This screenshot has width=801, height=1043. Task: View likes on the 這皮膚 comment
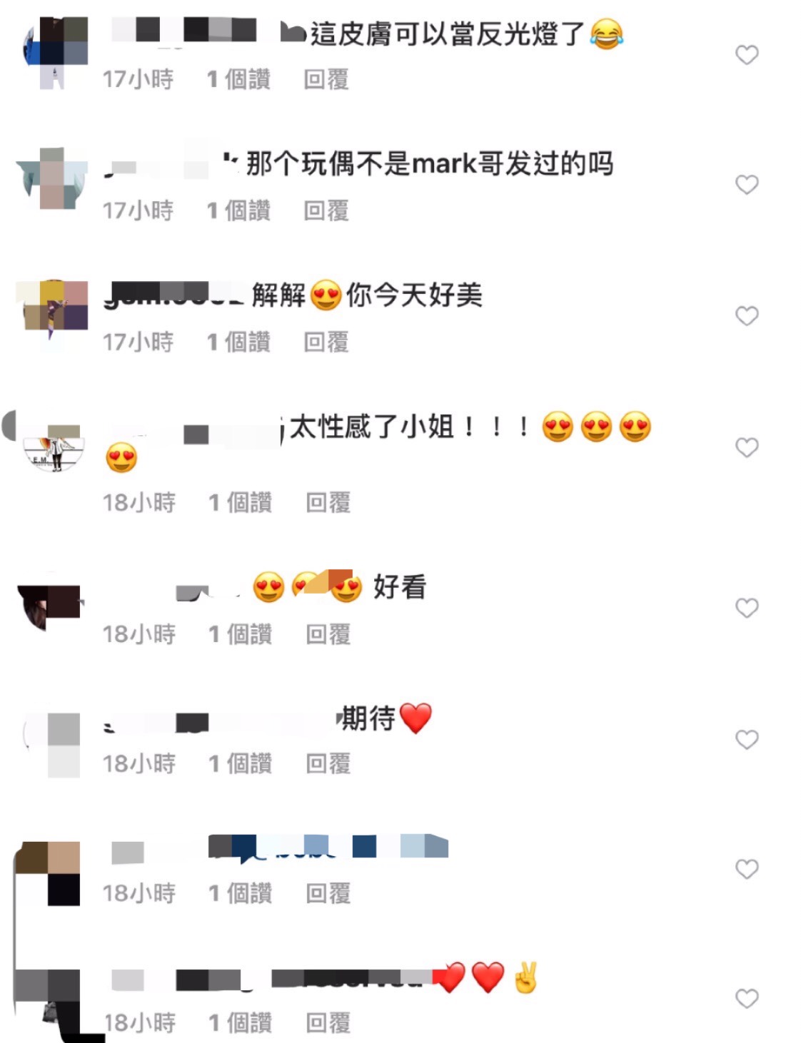(x=239, y=79)
